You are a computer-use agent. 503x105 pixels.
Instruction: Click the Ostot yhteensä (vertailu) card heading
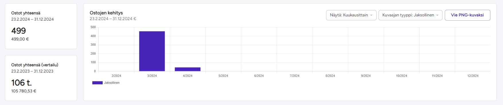[35, 65]
